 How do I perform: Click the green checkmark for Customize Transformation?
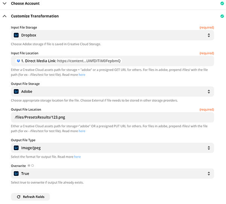[x=222, y=16]
